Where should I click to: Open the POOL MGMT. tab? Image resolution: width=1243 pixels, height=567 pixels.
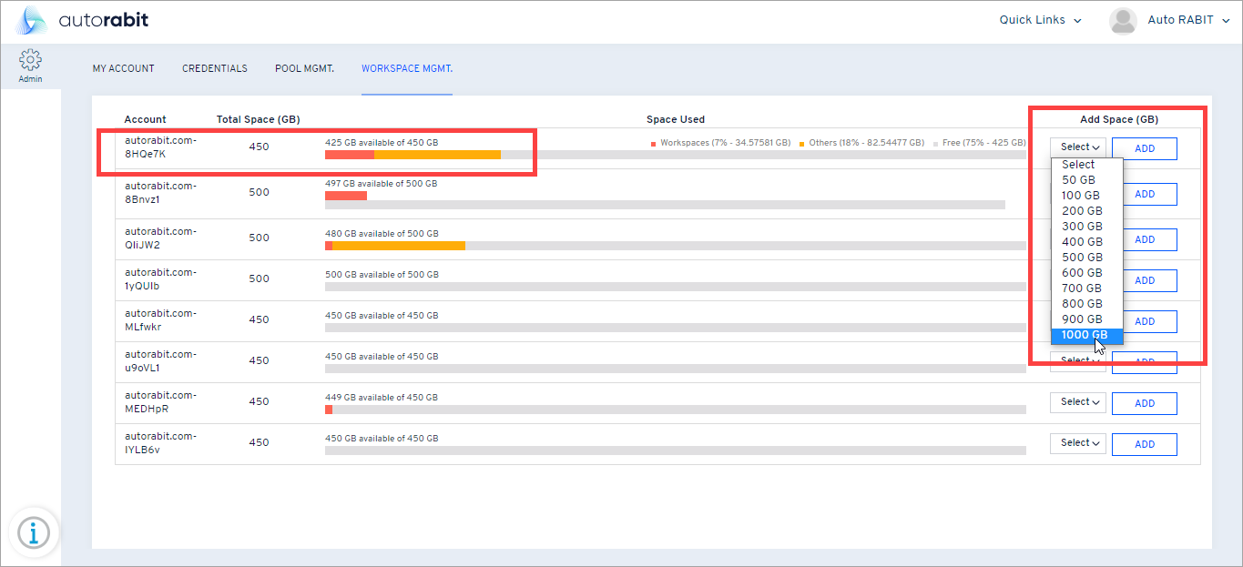(x=304, y=68)
